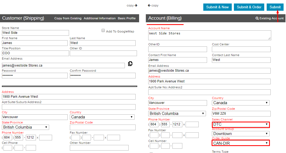286x153 pixels.
Task: Click the copy right arrow icon
Action: [x=136, y=5]
